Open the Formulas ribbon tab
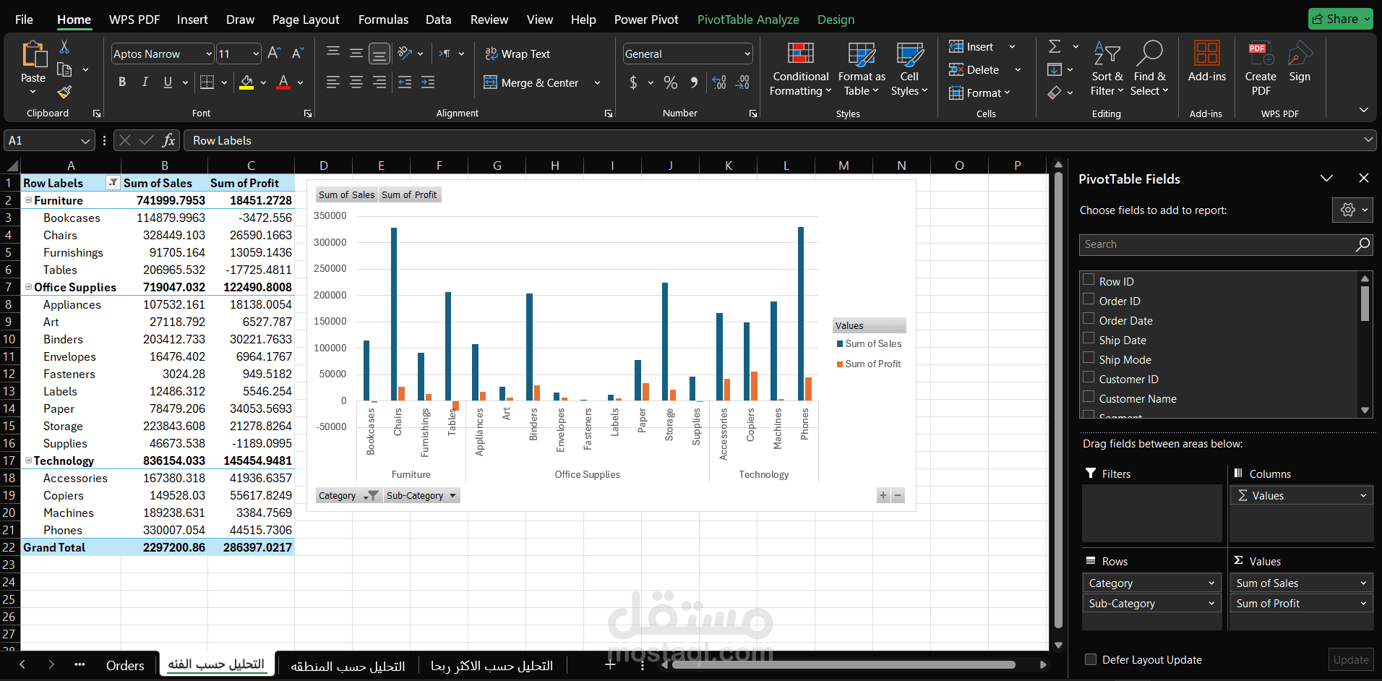 tap(383, 20)
